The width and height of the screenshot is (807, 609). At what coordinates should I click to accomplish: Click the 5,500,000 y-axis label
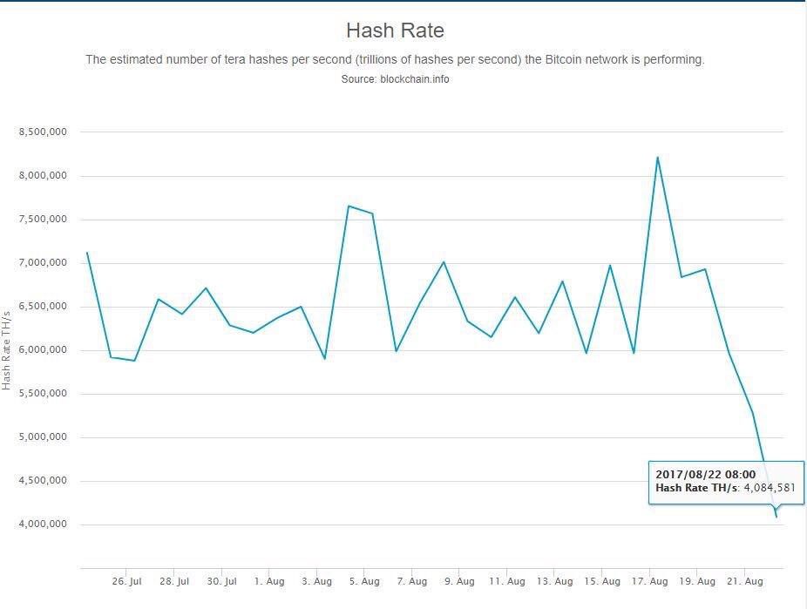click(44, 394)
